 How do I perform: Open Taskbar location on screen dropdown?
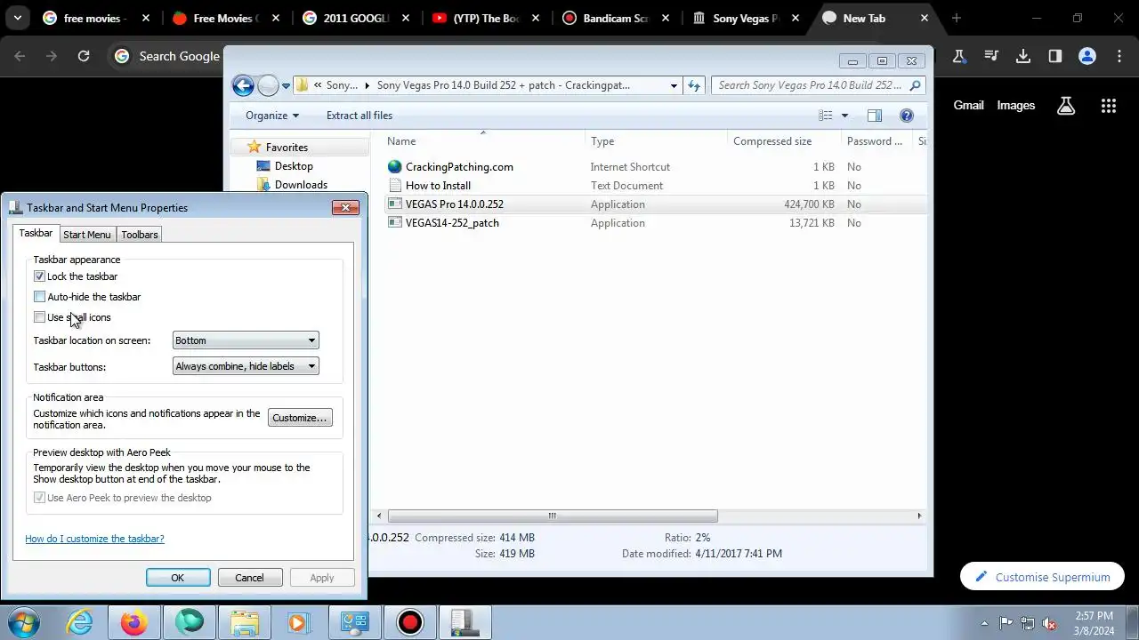coord(246,340)
